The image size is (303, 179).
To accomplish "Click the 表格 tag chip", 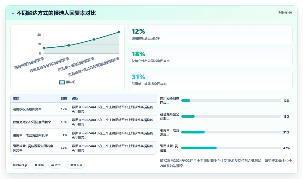I will coord(39,165).
